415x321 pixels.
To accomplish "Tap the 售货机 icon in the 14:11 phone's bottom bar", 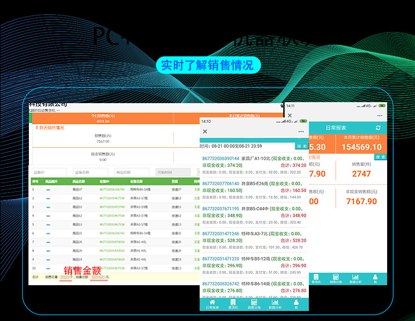I will pos(316,278).
